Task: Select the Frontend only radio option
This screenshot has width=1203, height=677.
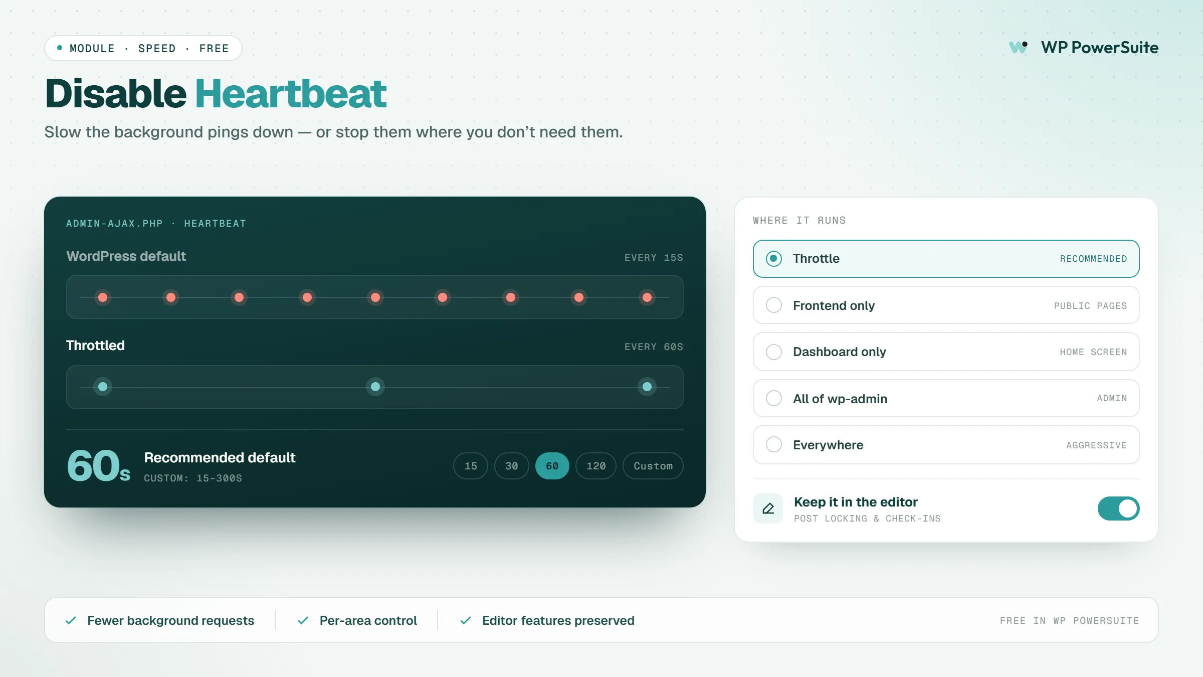Action: point(774,305)
